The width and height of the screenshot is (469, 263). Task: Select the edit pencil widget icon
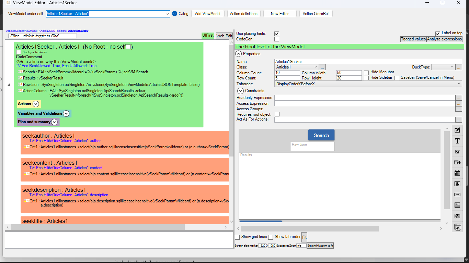(457, 130)
